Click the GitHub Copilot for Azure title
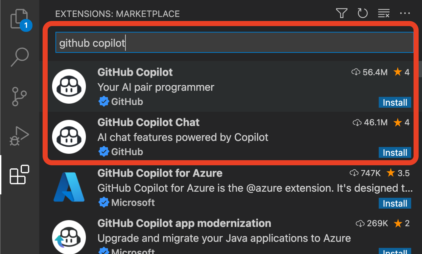This screenshot has height=254, width=422. (160, 173)
